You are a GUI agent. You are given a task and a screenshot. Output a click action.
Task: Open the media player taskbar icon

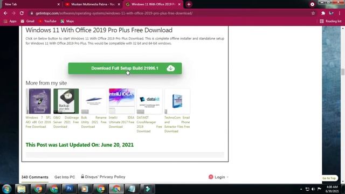click(85, 189)
